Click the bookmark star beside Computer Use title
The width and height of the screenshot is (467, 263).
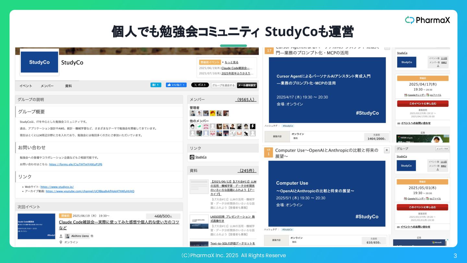click(x=387, y=150)
